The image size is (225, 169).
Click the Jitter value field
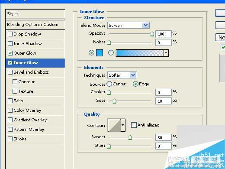pyautogui.click(x=164, y=146)
